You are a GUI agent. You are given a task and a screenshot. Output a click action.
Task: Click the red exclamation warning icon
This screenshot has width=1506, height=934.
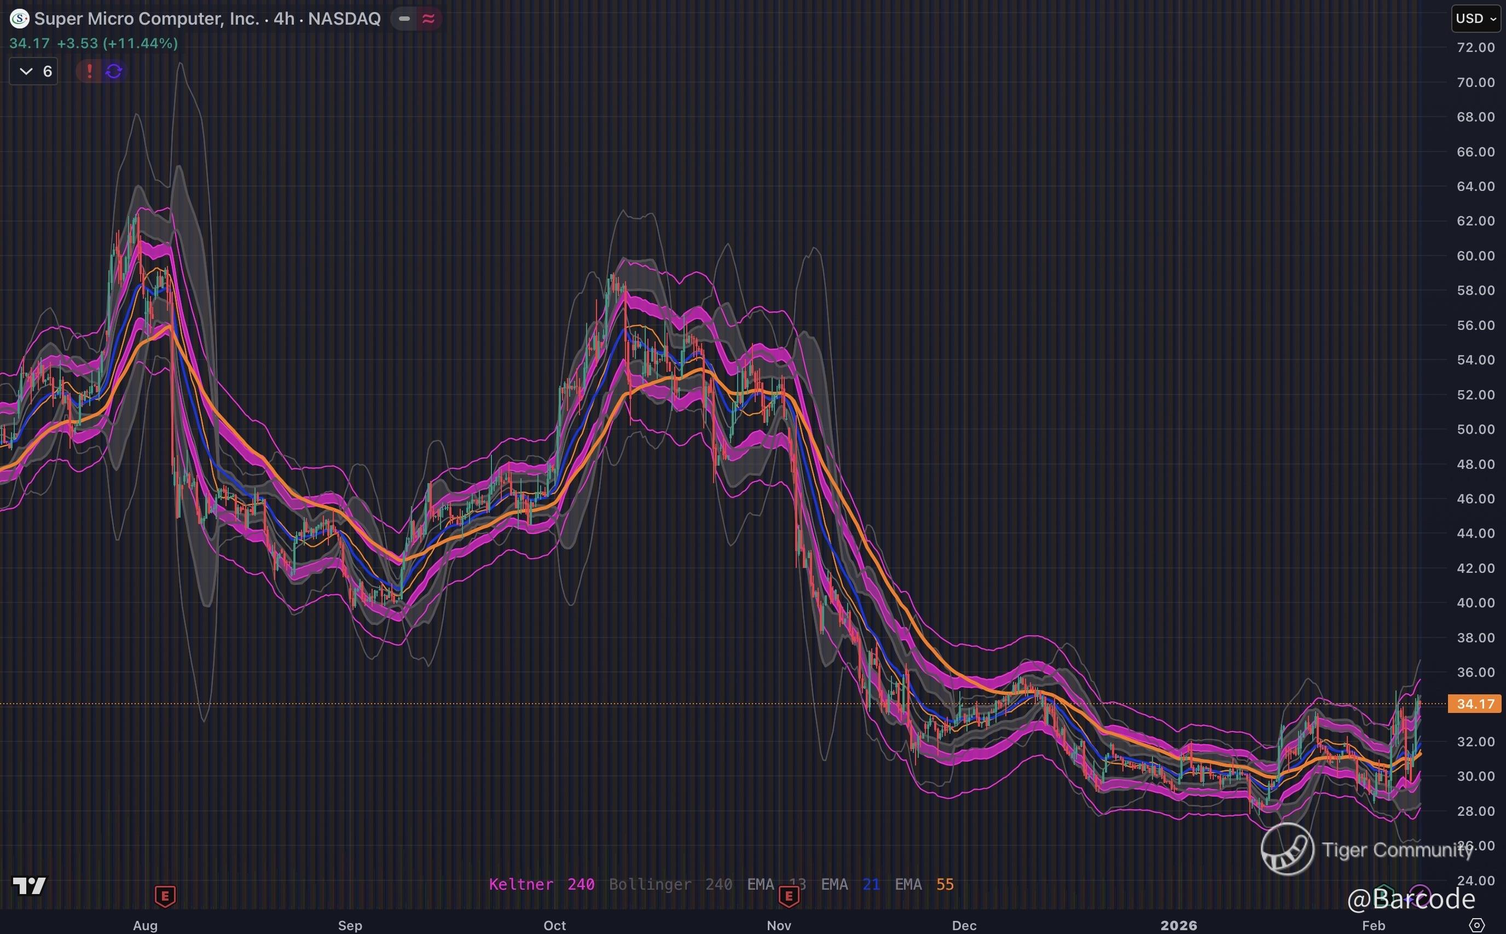coord(90,71)
